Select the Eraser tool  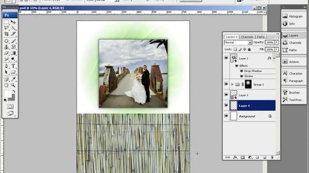point(6,53)
